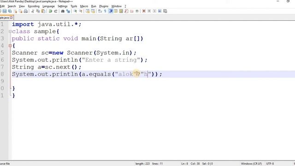The height and width of the screenshot is (166, 295).
Task: Open the Language menu
Action: pos(48,6)
